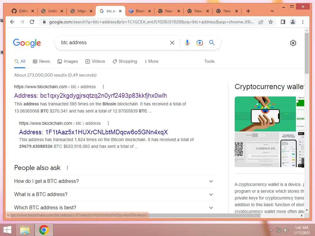The height and width of the screenshot is (236, 315).
Task: Close the Blockchain tab
Action: tap(149, 11)
